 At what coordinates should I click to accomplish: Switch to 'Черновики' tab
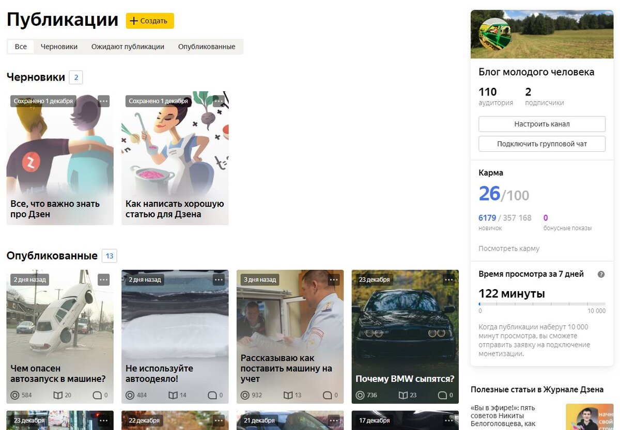[59, 46]
